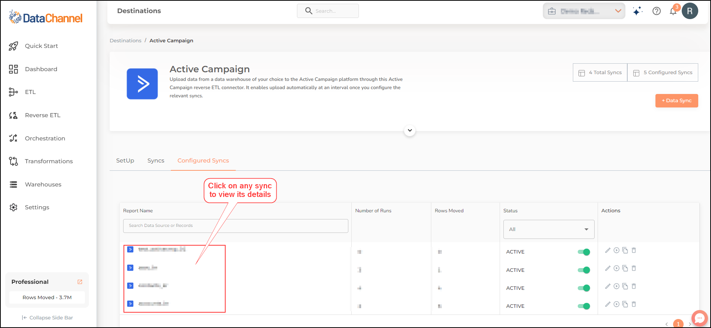Screen dimensions: 711x328
Task: Open the workspace selector dropdown
Action: [584, 11]
